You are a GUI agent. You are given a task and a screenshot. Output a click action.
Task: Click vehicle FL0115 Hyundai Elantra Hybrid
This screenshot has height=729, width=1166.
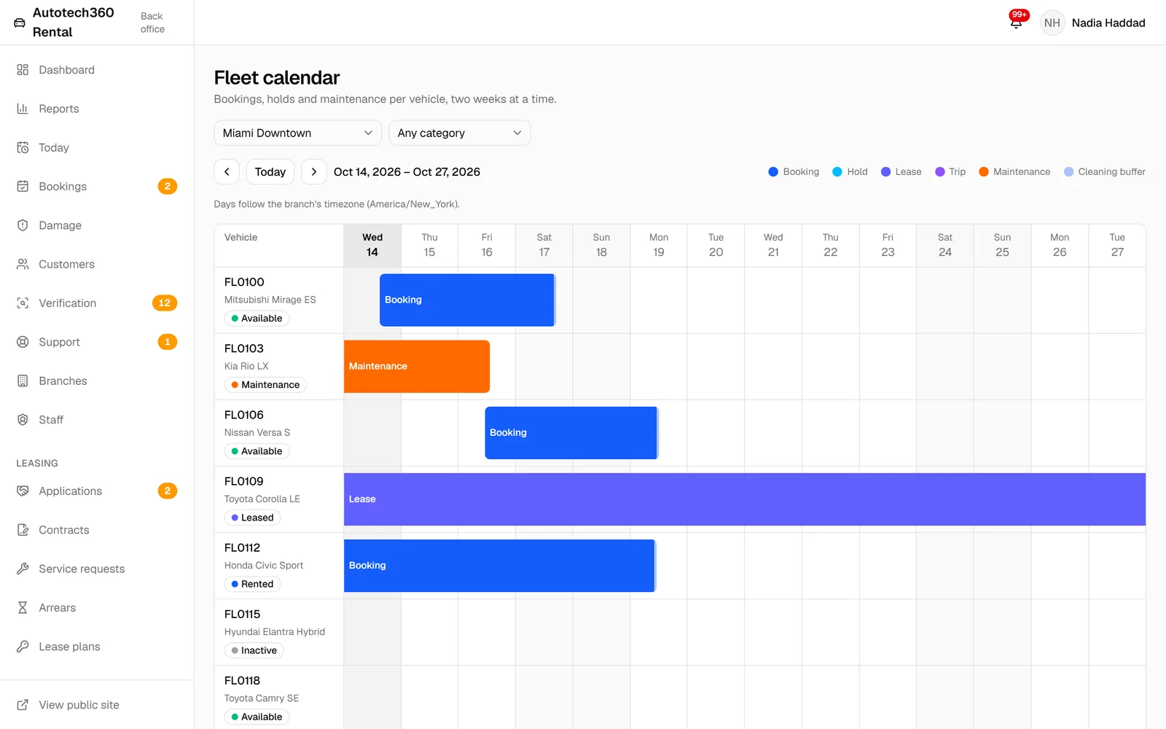tap(278, 632)
